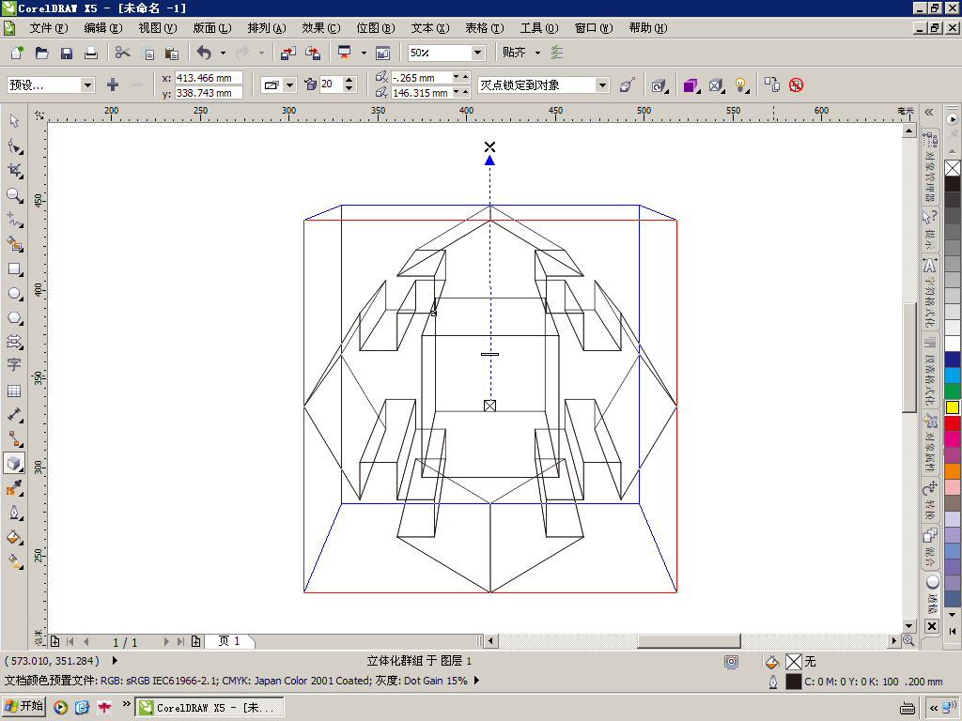The height and width of the screenshot is (721, 962).
Task: Expand the snap-to dropdown arrow
Action: 537,53
